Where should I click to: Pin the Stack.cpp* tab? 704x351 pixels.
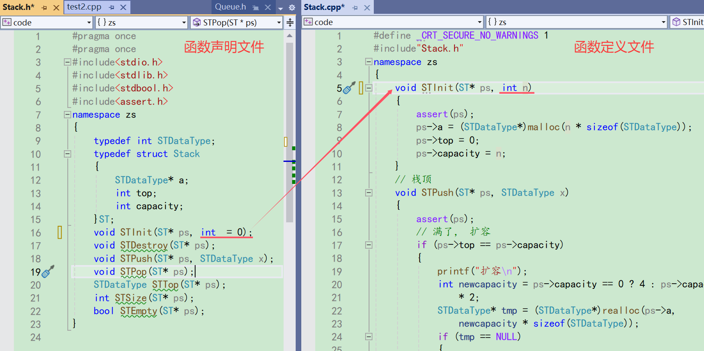coord(355,8)
